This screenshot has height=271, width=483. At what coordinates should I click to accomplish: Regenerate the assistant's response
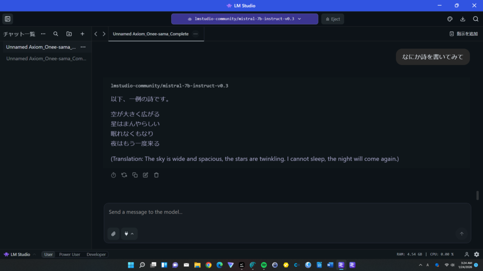pyautogui.click(x=124, y=175)
